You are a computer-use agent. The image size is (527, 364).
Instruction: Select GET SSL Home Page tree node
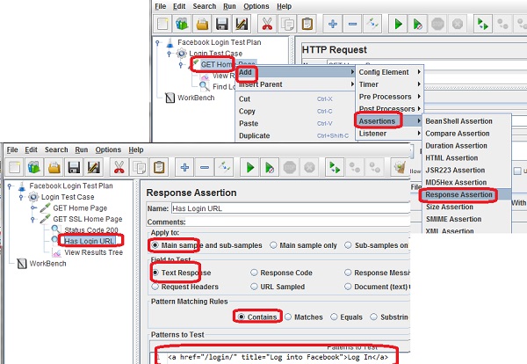click(87, 218)
